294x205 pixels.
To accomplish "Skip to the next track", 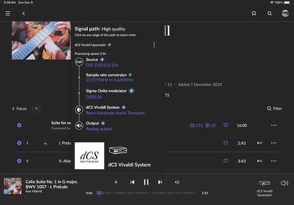I will click(x=160, y=182).
